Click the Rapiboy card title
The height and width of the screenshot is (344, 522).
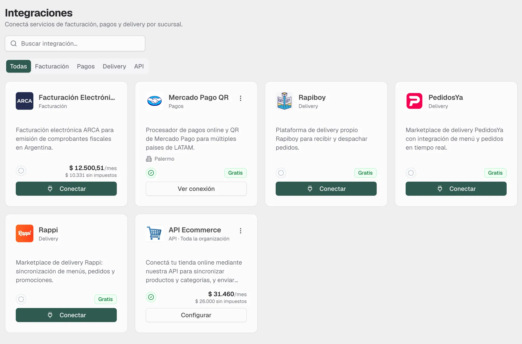click(312, 97)
